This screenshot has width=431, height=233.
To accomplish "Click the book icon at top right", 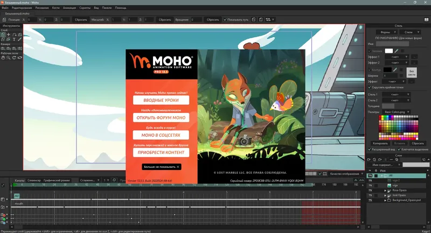I will pyautogui.click(x=426, y=19).
